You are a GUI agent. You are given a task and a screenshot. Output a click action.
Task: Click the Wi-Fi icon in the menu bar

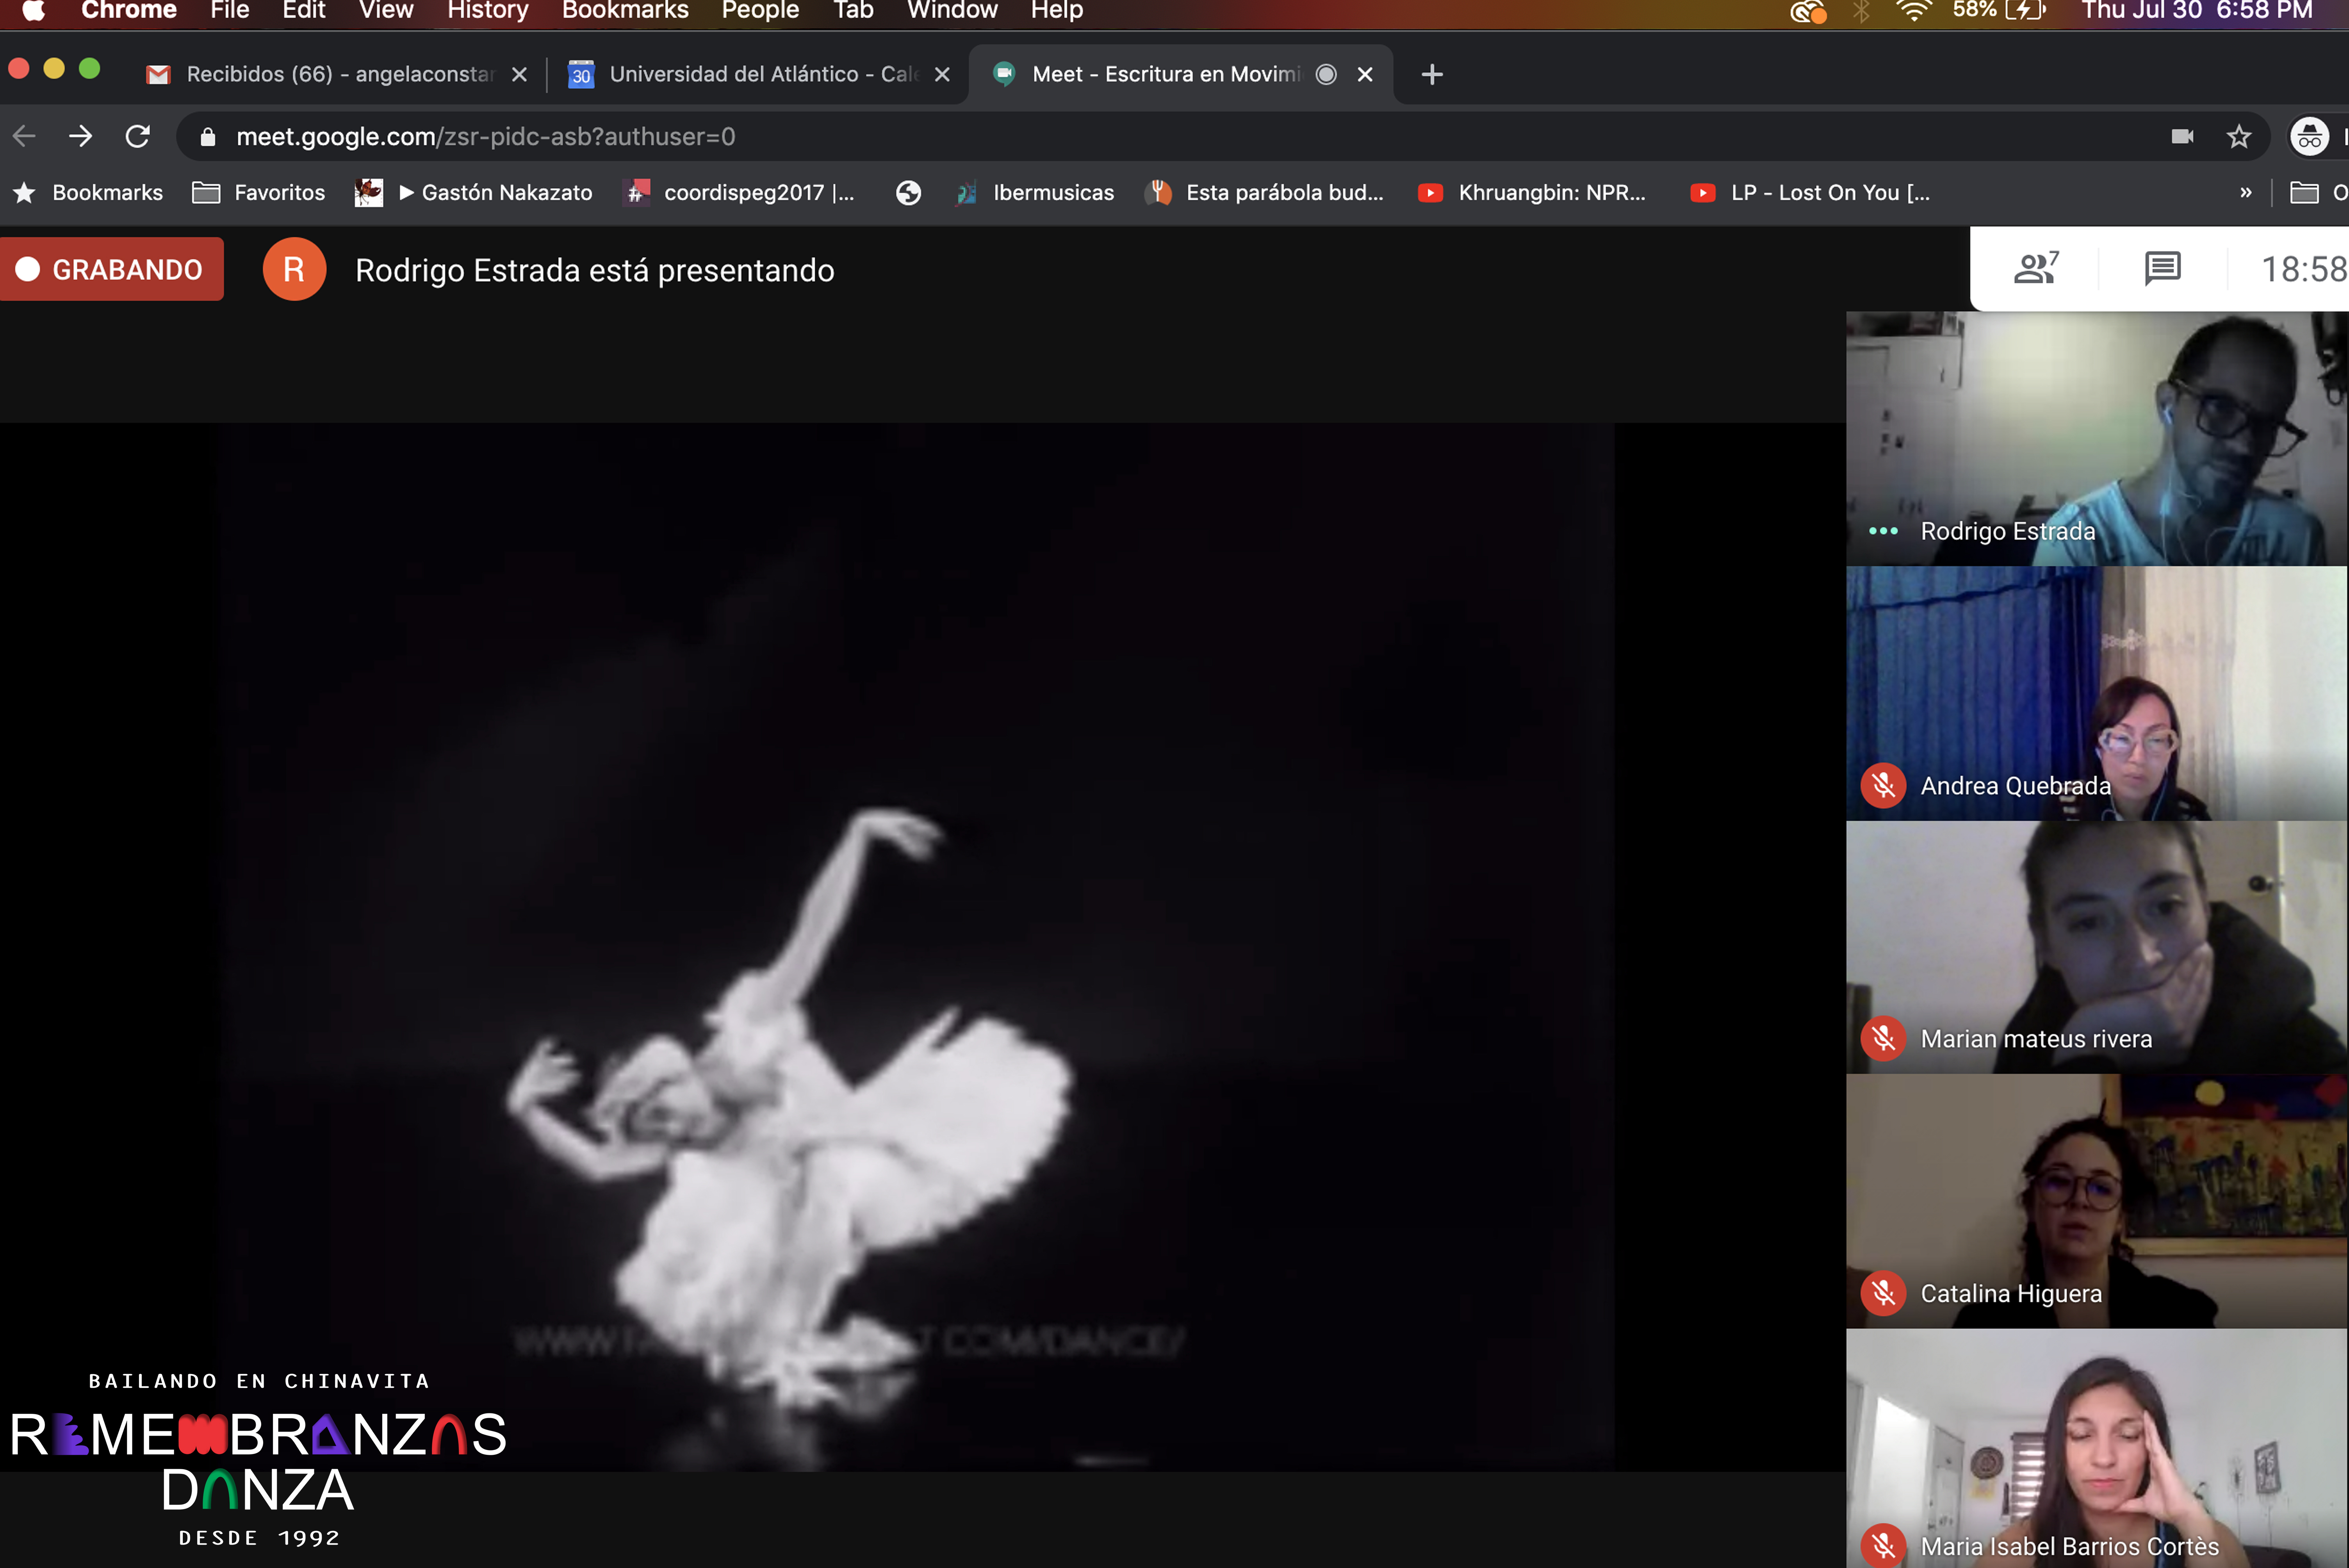pyautogui.click(x=1917, y=11)
